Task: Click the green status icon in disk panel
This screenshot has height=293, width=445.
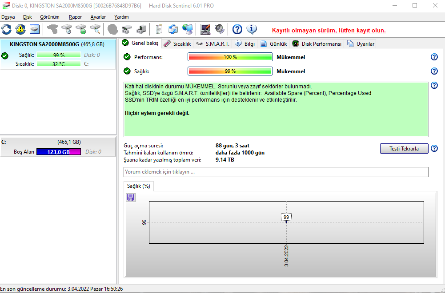Action: [5, 56]
